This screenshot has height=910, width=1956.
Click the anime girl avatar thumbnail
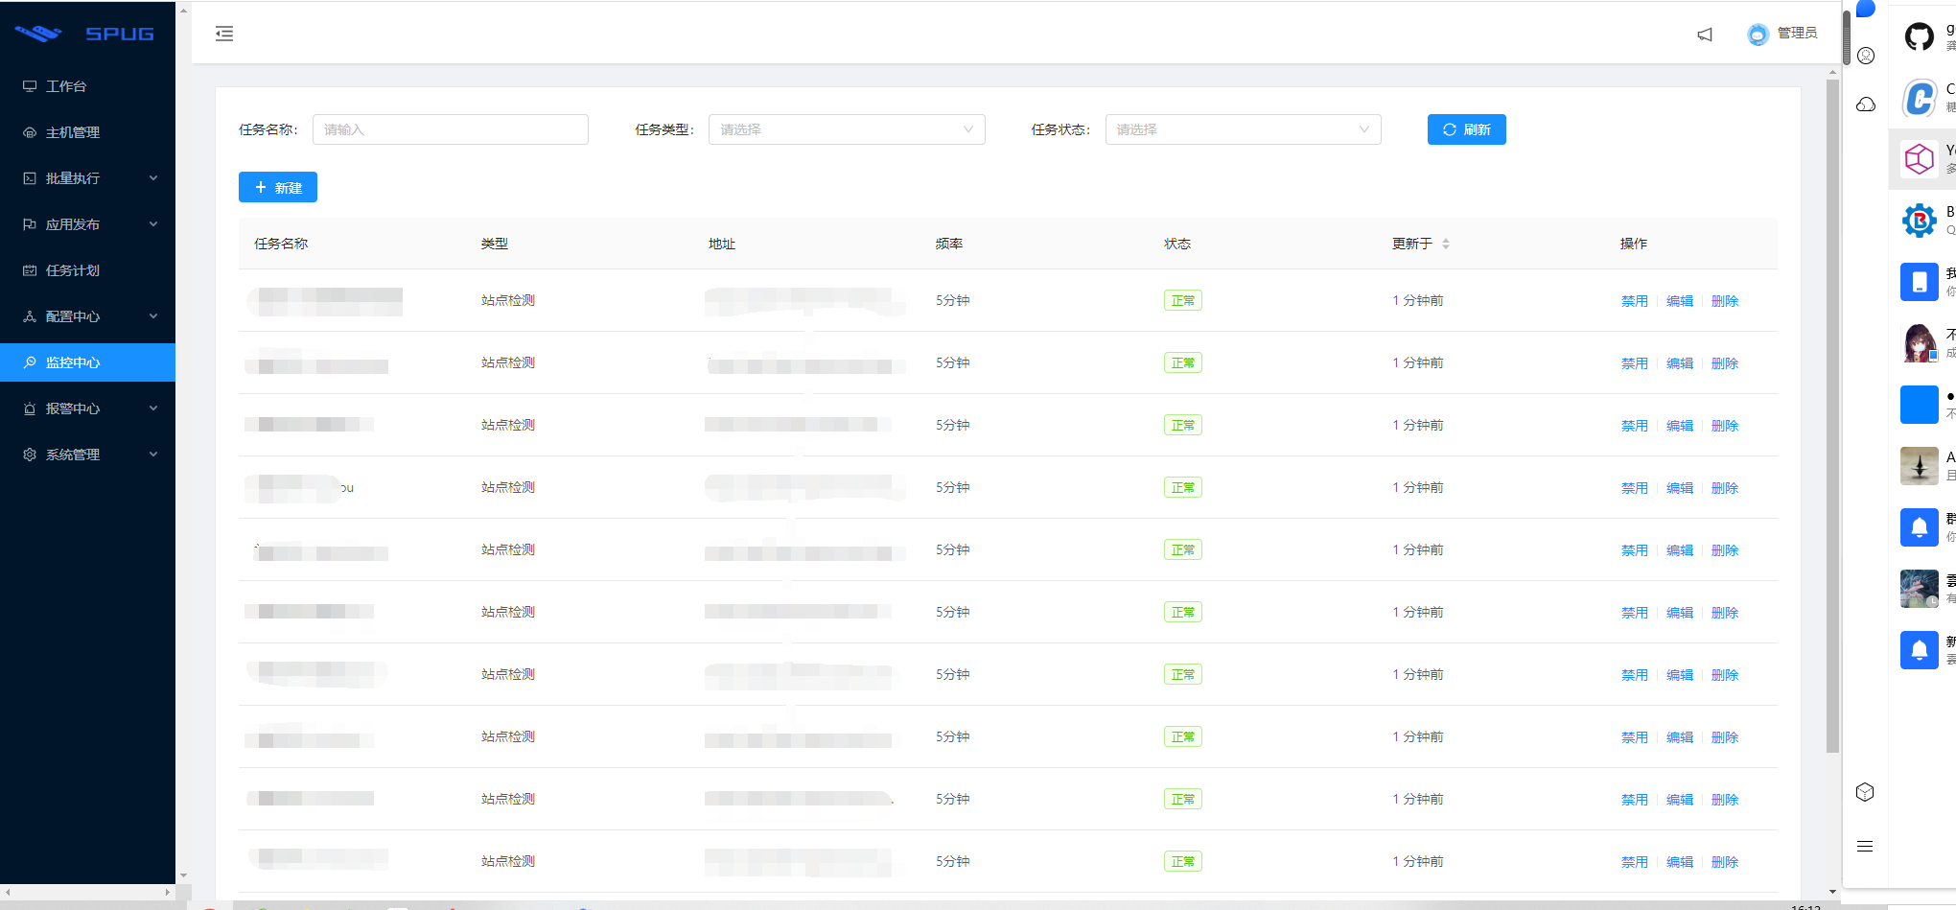[1920, 343]
